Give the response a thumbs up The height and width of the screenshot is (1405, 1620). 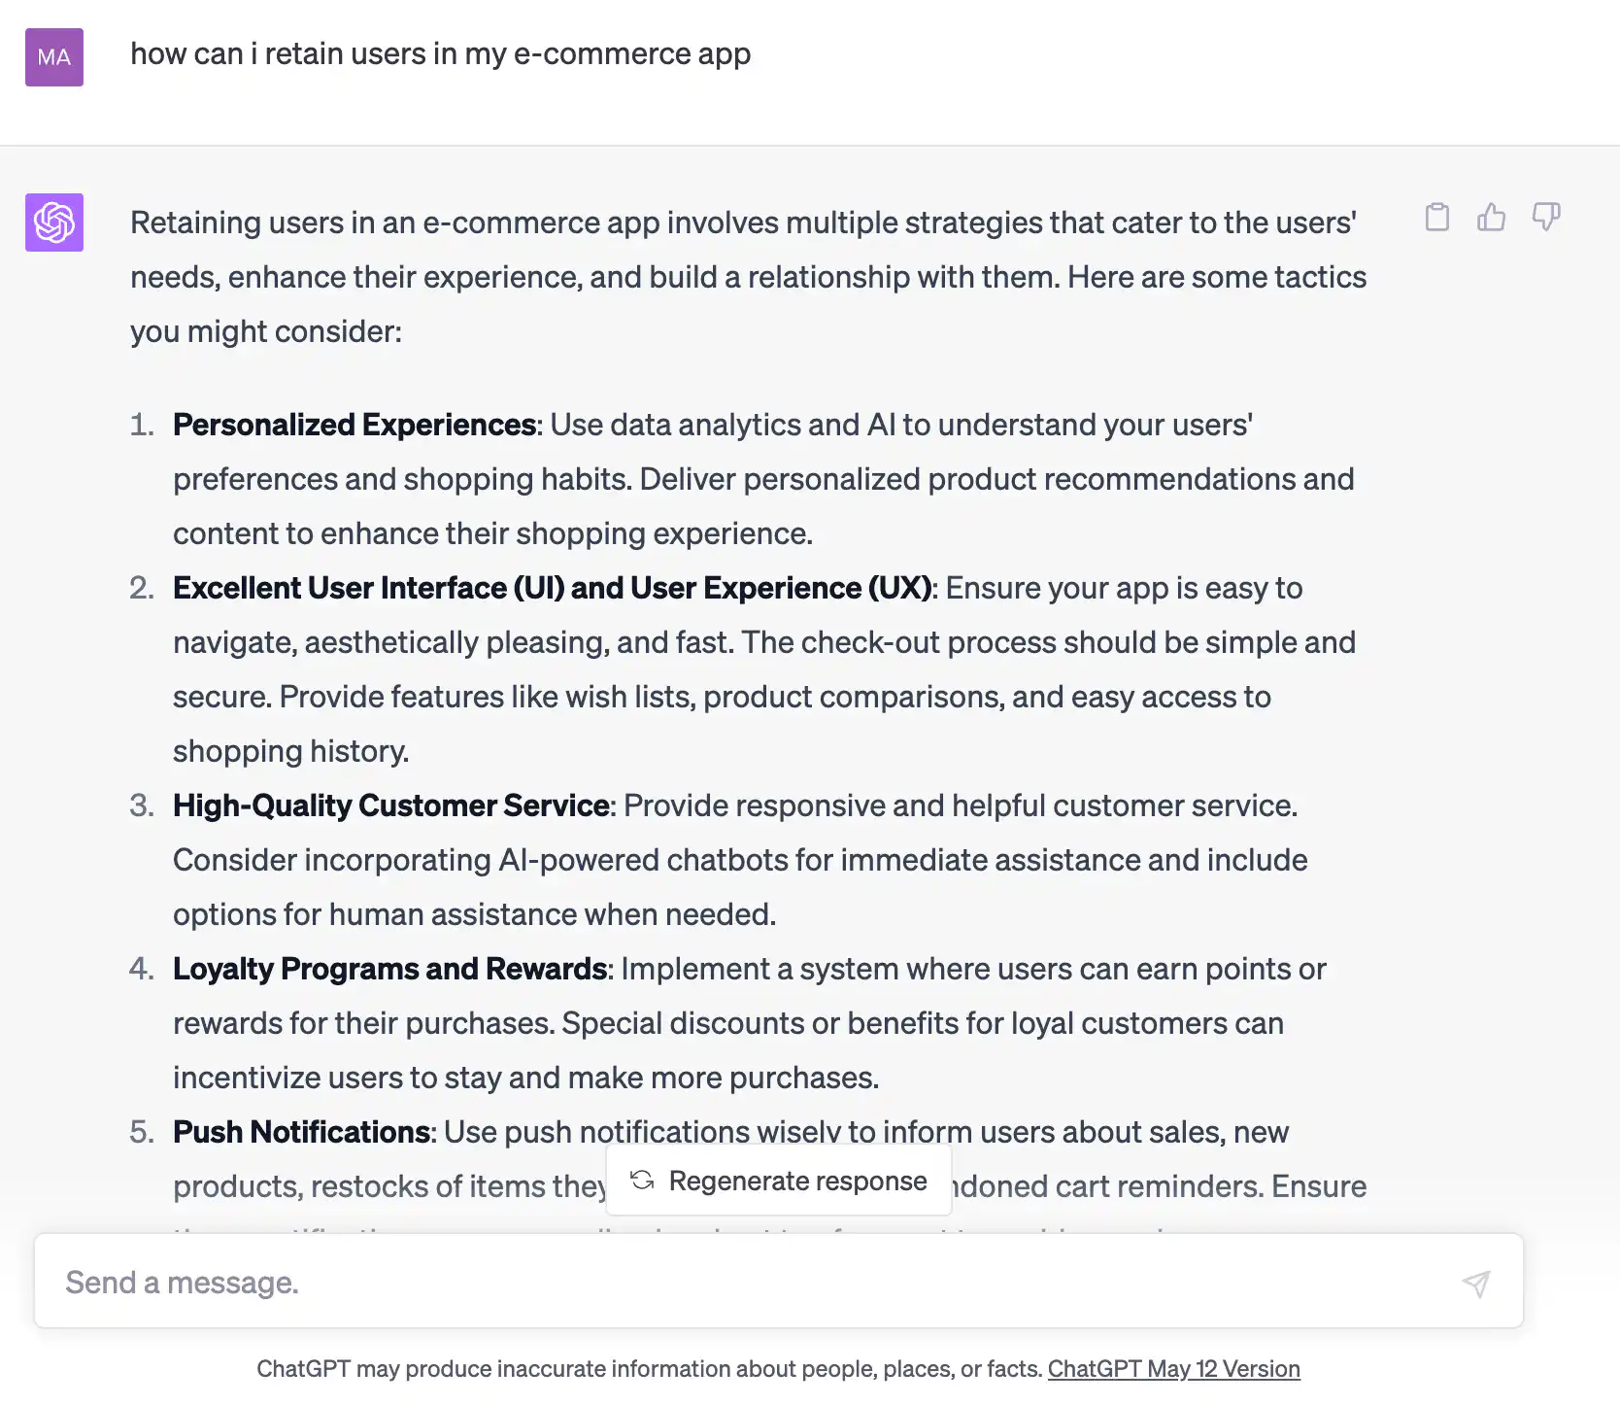[1492, 217]
